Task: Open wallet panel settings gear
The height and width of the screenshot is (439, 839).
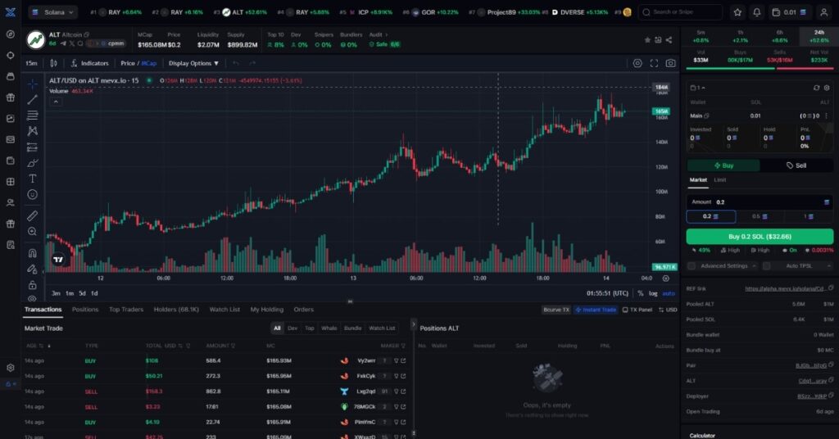Action: [x=827, y=88]
